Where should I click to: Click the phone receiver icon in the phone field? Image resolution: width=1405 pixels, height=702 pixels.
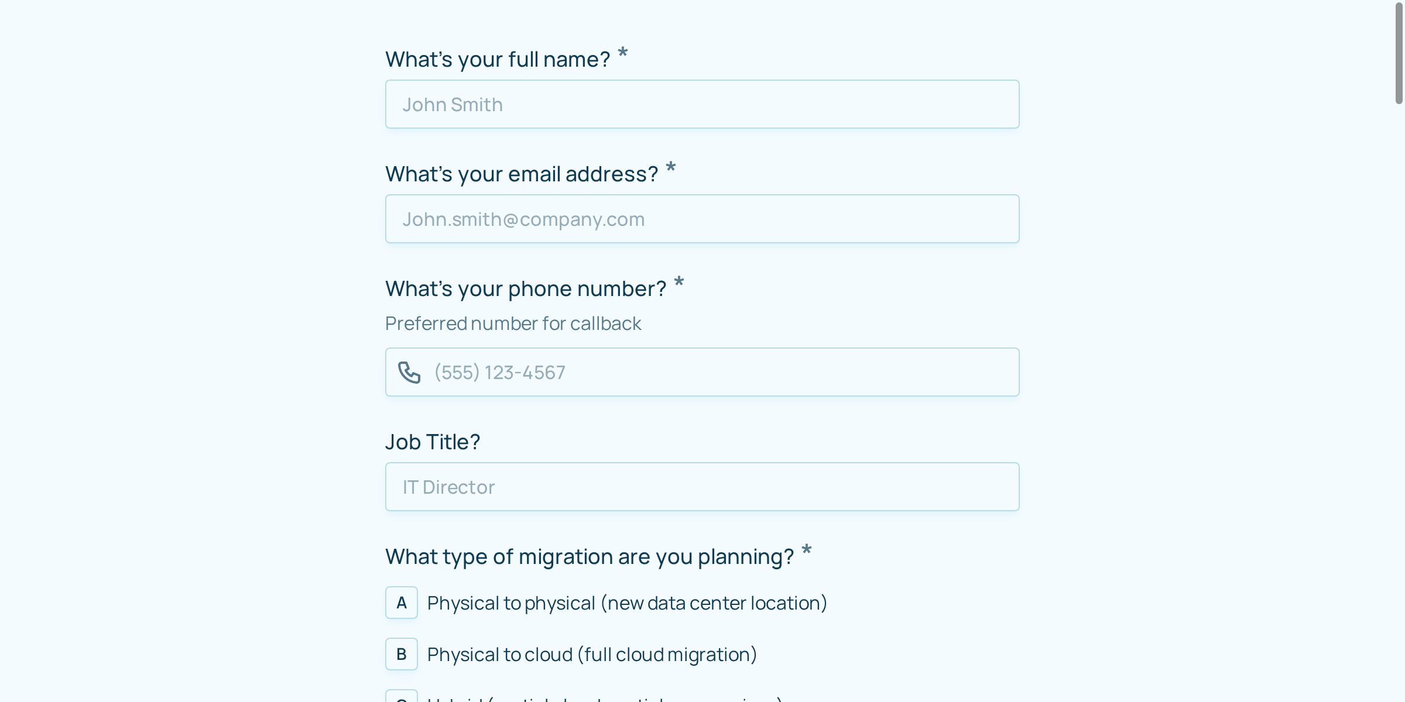[x=409, y=371]
